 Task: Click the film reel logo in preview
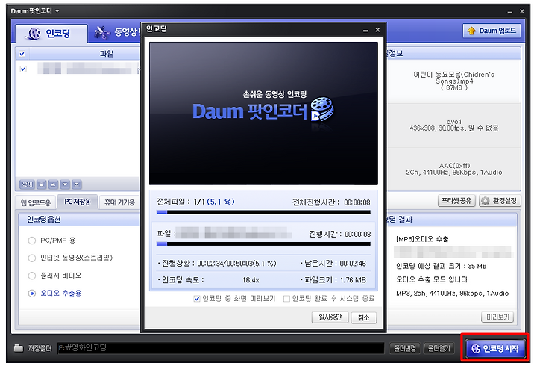click(x=322, y=110)
